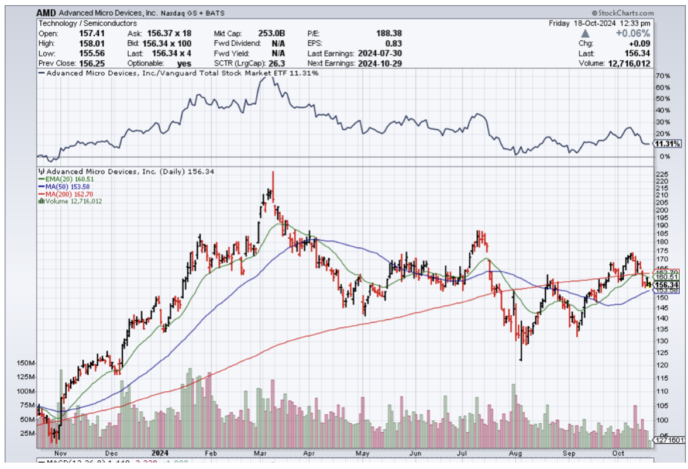Click the 225 price axis label
This screenshot has height=469, width=688.
(662, 175)
